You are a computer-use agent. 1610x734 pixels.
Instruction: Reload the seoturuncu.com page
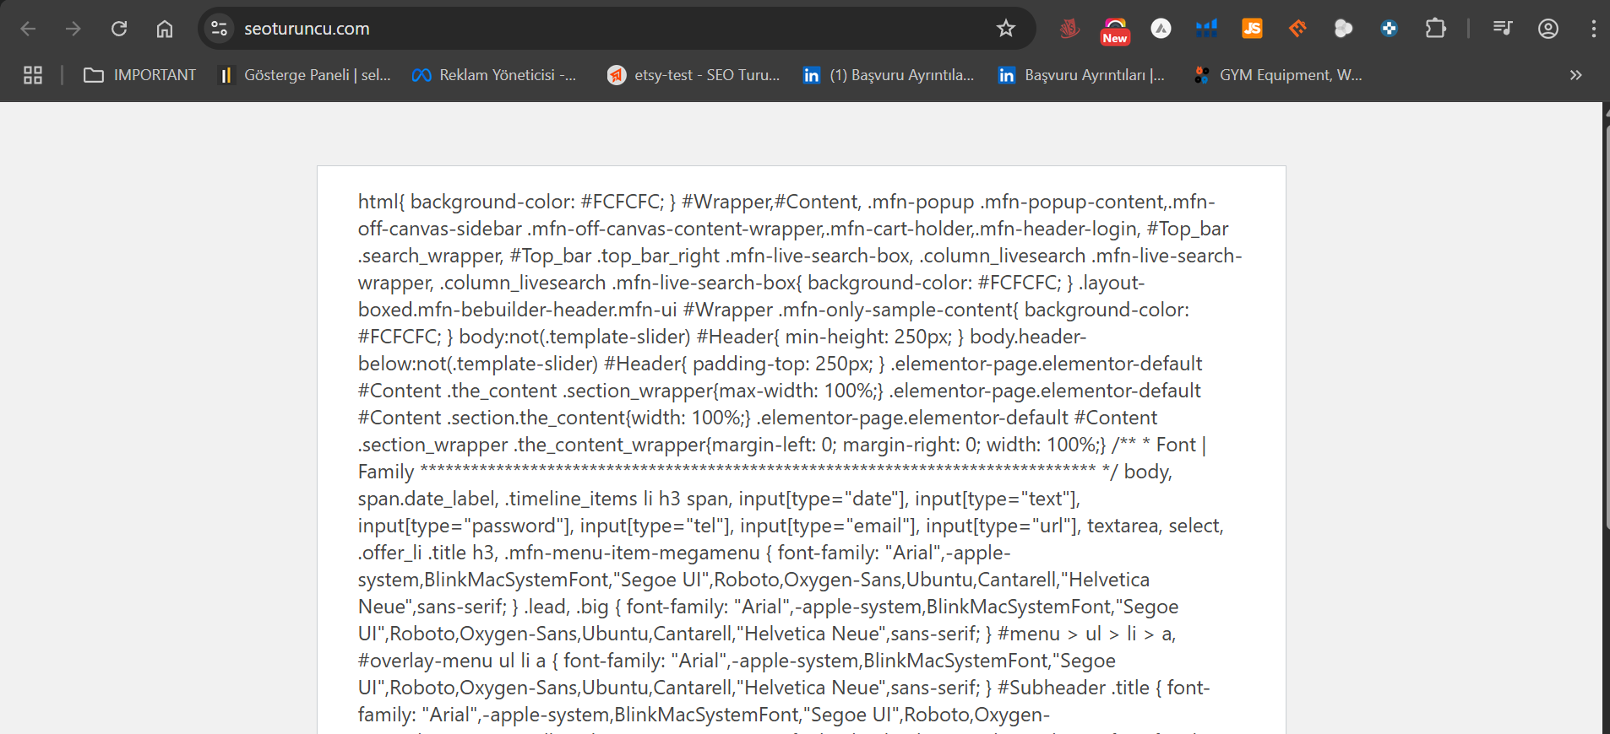(119, 29)
